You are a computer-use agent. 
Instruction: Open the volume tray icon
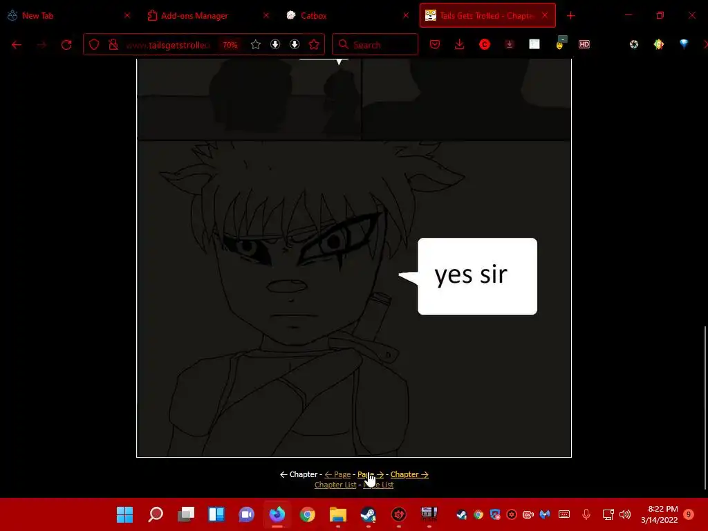[x=625, y=514]
